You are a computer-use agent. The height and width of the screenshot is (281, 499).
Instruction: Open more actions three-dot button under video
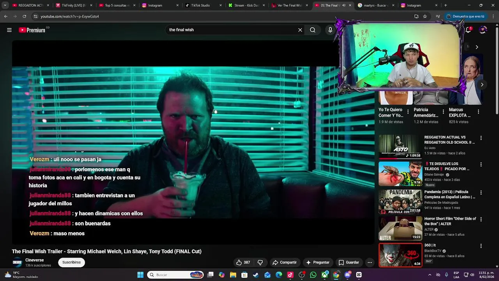[x=370, y=262]
